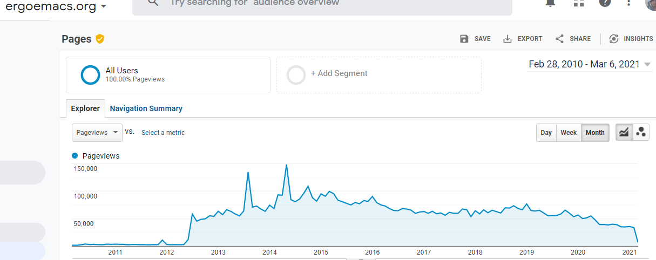Click the All Users blue circle icon
Image resolution: width=656 pixels, height=260 pixels.
click(90, 75)
